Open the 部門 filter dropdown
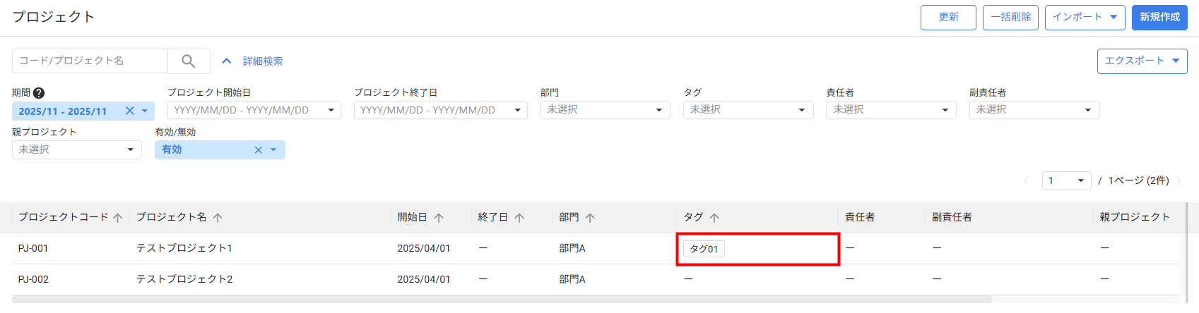Viewport: 1199px width, 313px height. (x=605, y=110)
